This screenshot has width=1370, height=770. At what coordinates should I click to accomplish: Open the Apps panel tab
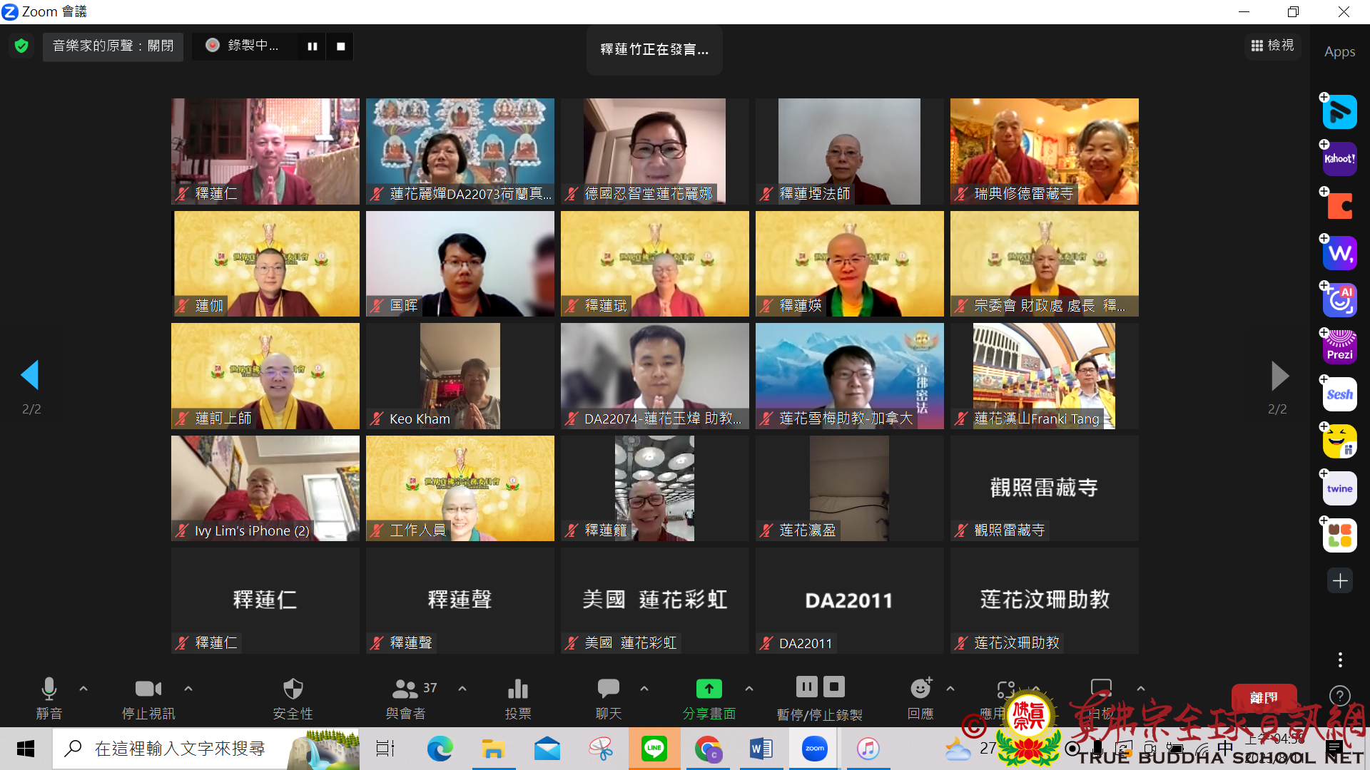pyautogui.click(x=1339, y=51)
